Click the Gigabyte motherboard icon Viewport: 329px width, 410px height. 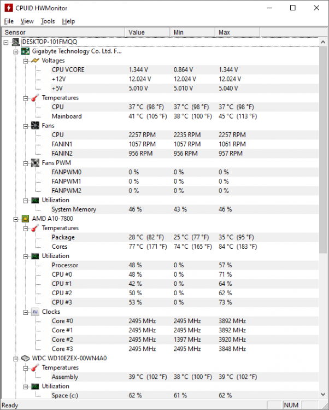point(25,51)
